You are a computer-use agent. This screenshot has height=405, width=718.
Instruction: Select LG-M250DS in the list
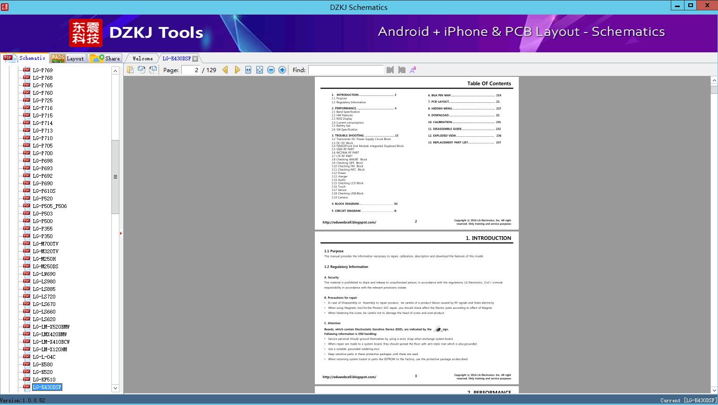(45, 266)
